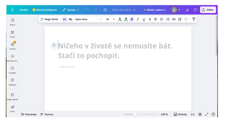228x123 pixels.
Task: Open the line spacing options
Action: pos(168,19)
